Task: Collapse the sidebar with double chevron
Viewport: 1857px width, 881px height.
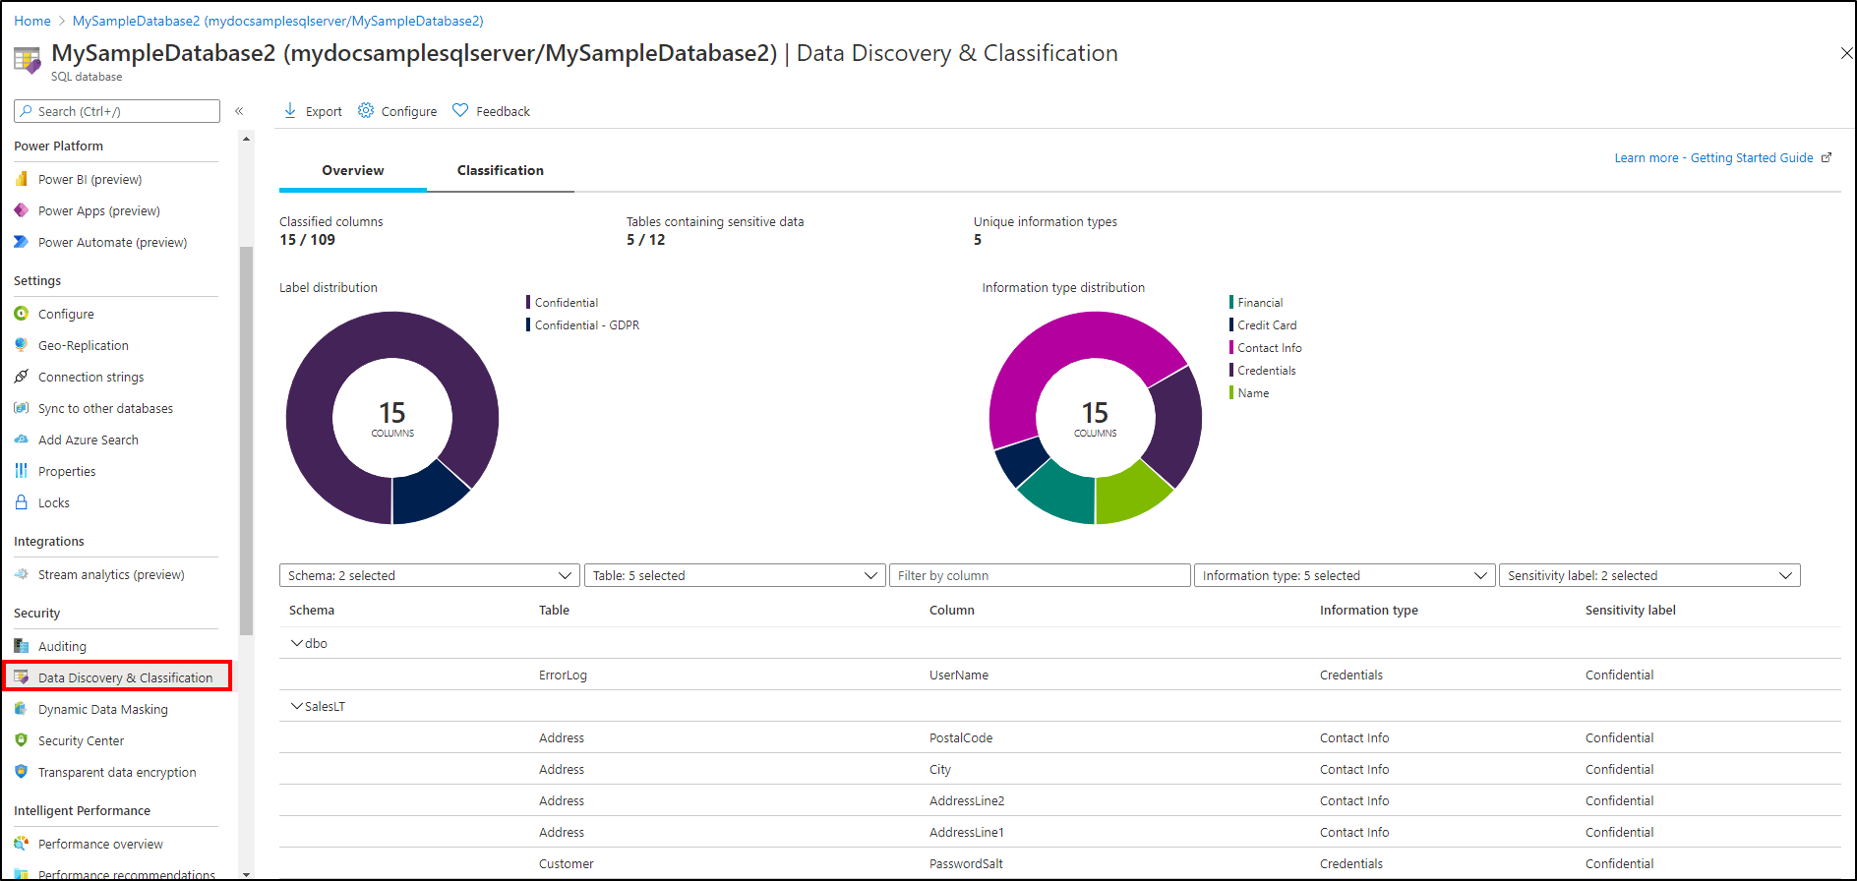Action: [239, 111]
